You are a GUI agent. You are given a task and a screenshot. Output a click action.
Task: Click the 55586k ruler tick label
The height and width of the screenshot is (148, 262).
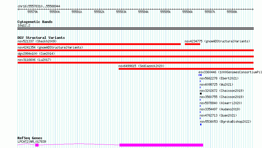[x=188, y=12]
